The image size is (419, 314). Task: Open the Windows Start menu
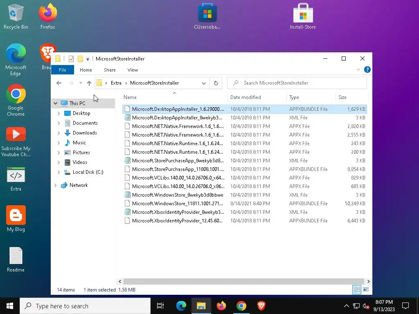[x=10, y=306]
